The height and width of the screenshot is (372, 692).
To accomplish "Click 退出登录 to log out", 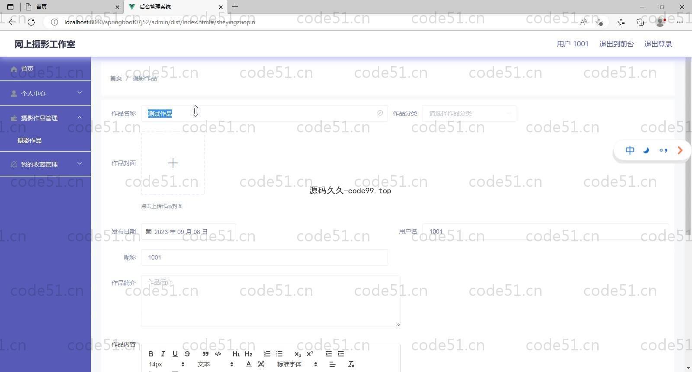I will point(658,44).
